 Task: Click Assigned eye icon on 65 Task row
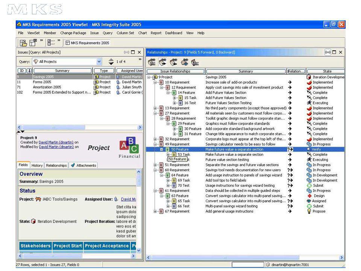[x=309, y=201]
